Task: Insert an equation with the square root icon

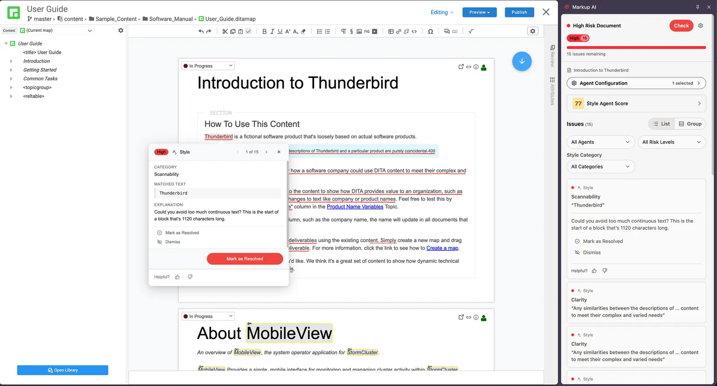Action: point(471,31)
